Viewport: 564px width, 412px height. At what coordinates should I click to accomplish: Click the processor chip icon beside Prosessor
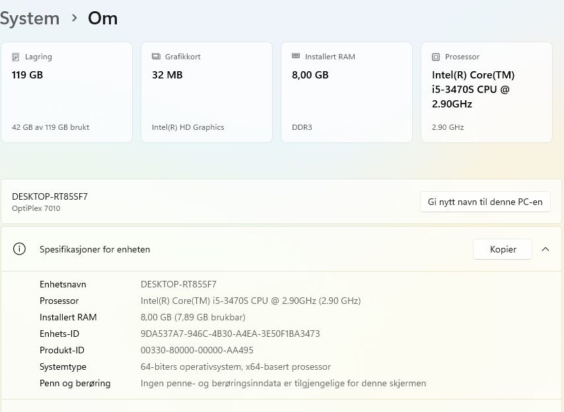point(436,57)
